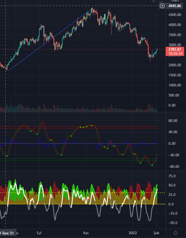Click the current price label 2782.87
186x238 pixels.
[x=175, y=49]
